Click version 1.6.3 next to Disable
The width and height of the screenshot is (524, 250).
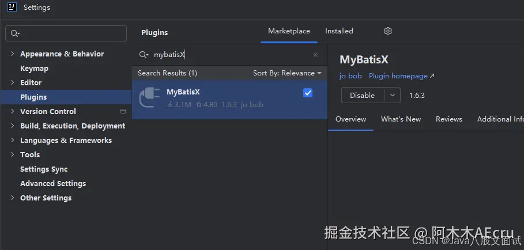click(x=417, y=96)
